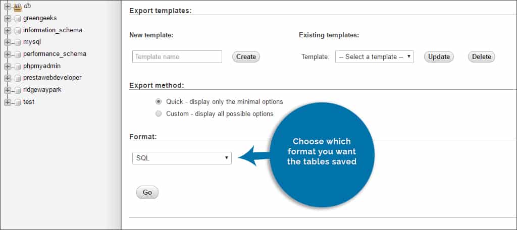
Task: Click the information_schema database icon
Action: [18, 31]
